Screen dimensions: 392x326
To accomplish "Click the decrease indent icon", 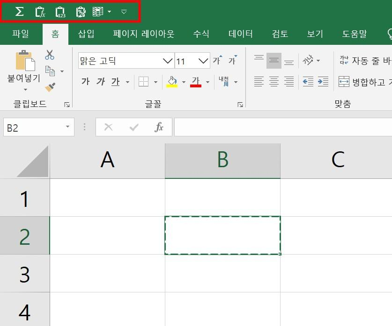I will [308, 81].
